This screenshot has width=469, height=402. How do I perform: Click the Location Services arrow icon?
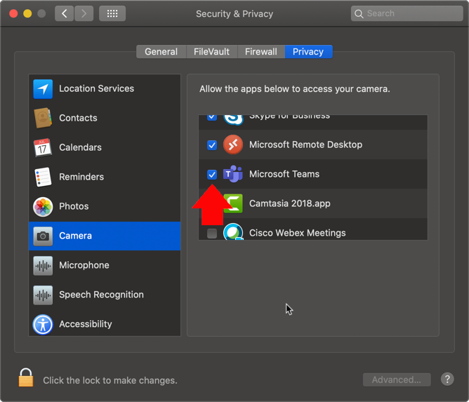point(43,89)
